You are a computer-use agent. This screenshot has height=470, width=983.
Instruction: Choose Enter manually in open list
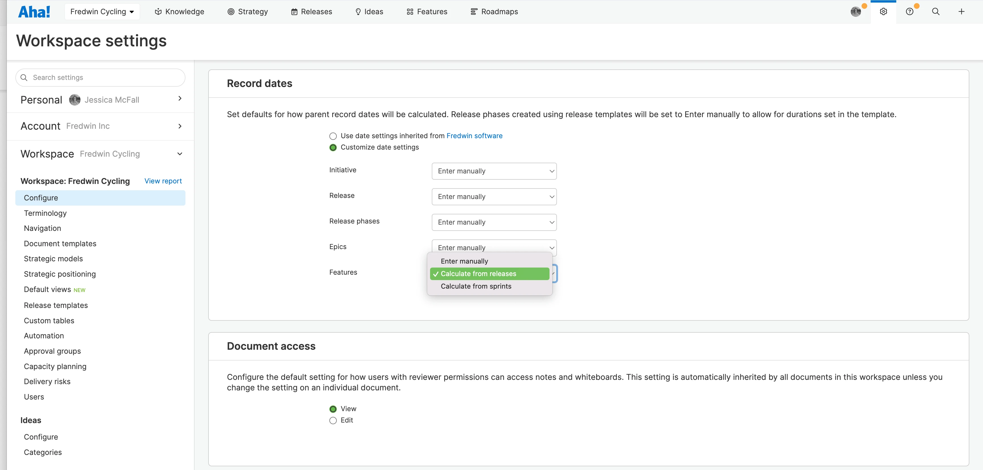[464, 261]
